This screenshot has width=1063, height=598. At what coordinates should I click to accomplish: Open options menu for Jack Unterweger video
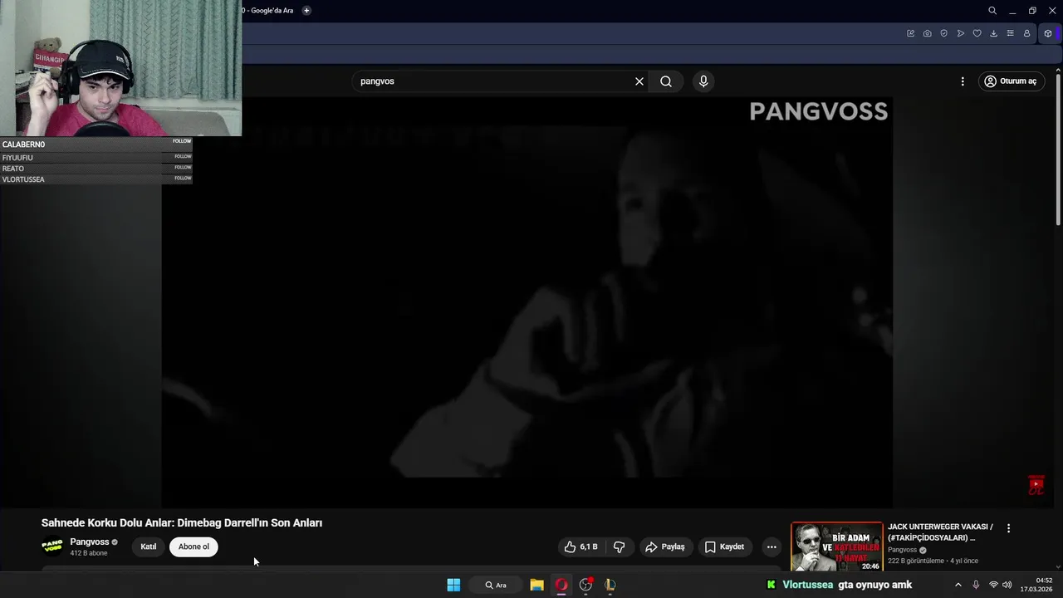1008,528
